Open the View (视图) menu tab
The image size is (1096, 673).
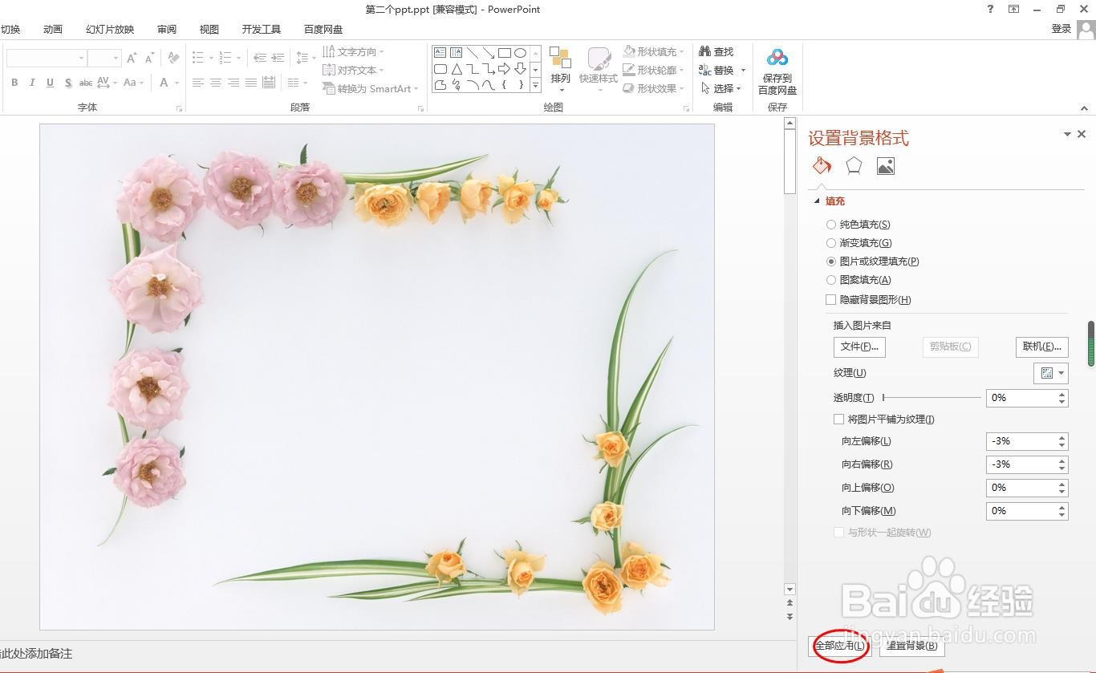[x=209, y=29]
